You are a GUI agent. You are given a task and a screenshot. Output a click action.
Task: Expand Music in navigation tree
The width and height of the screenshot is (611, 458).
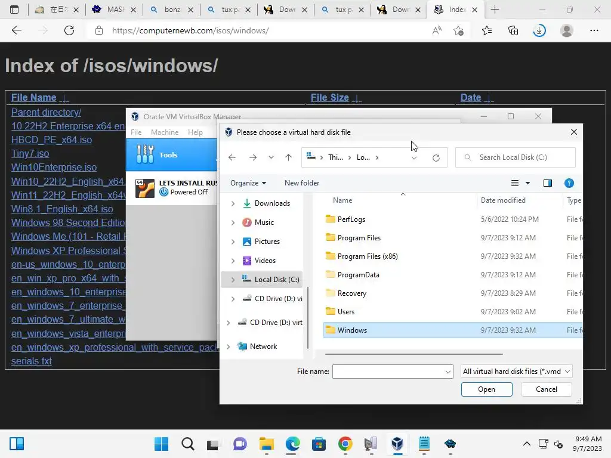pyautogui.click(x=233, y=222)
